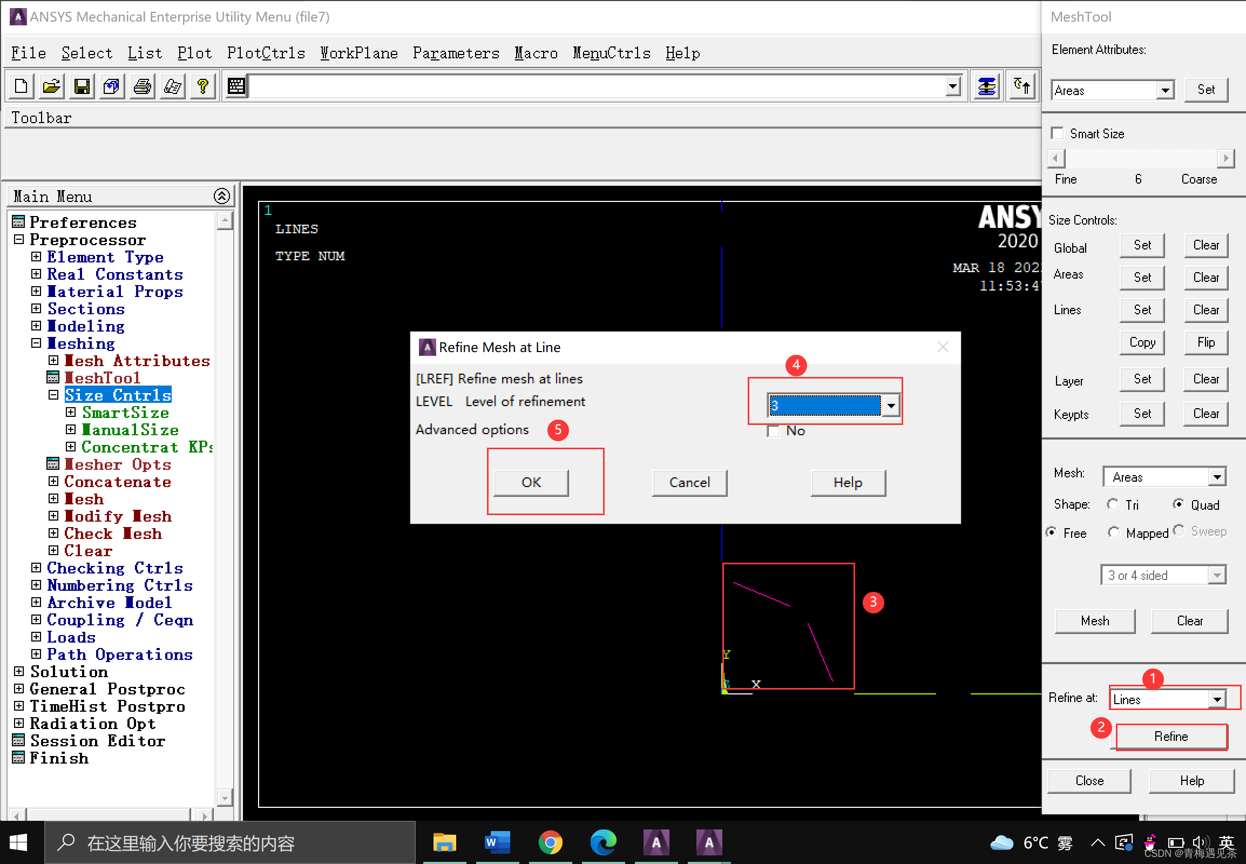Viewport: 1246px width, 864px height.
Task: Select the Tri shape radio button
Action: (1113, 504)
